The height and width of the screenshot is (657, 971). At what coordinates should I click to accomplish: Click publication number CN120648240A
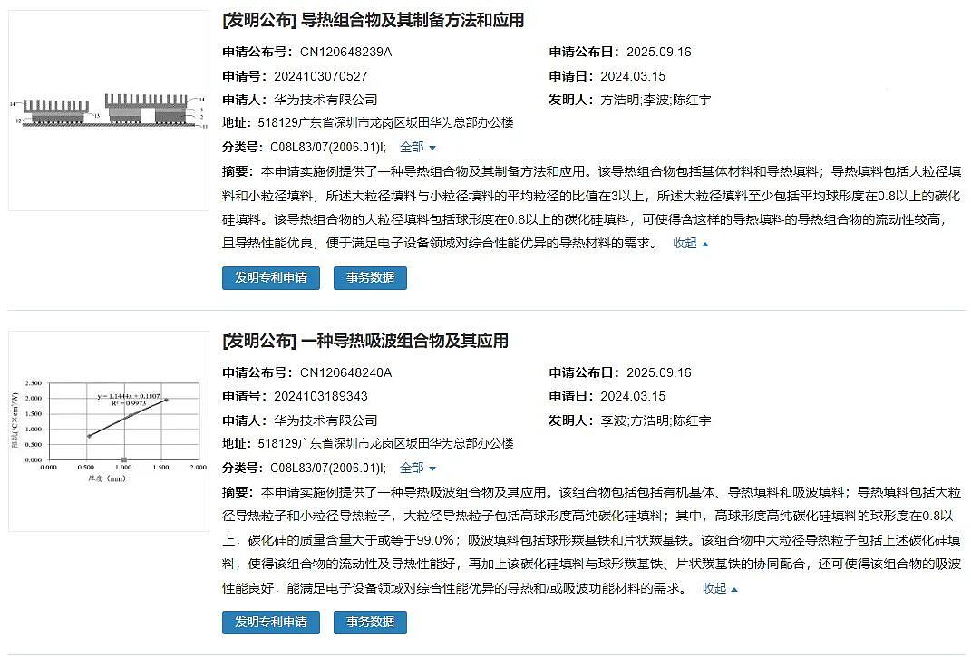[345, 372]
